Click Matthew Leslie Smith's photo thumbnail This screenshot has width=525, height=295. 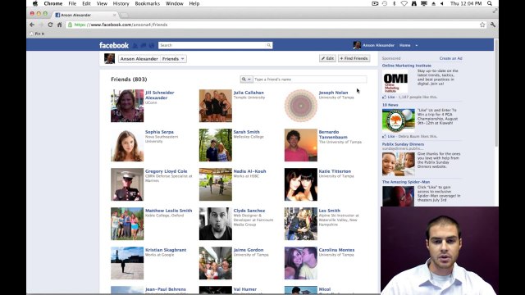(x=127, y=224)
